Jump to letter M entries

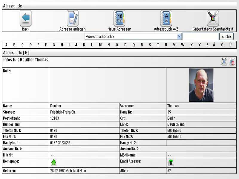100,45
